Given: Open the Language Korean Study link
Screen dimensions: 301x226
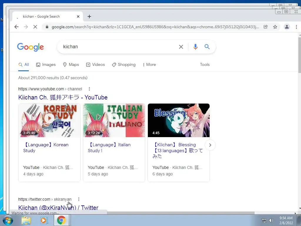Looking at the screenshot, I should (x=46, y=148).
